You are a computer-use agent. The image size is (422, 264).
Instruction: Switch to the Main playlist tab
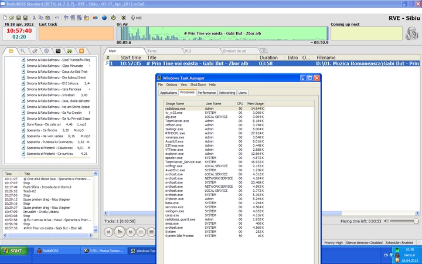click(124, 51)
